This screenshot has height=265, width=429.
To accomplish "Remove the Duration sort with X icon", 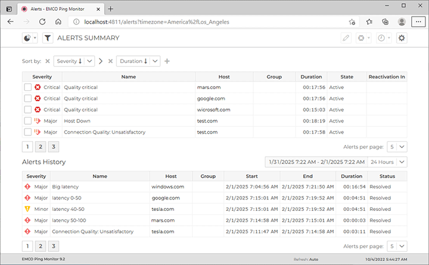I will pyautogui.click(x=110, y=61).
